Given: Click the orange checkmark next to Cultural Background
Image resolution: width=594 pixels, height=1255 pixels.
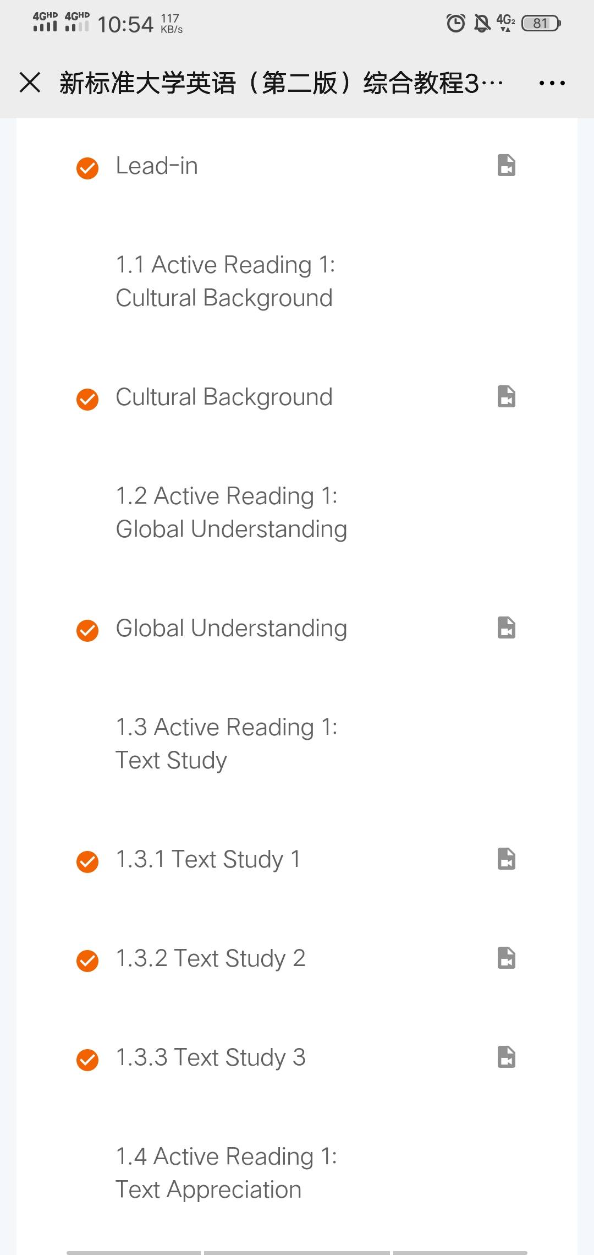Looking at the screenshot, I should click(x=87, y=399).
